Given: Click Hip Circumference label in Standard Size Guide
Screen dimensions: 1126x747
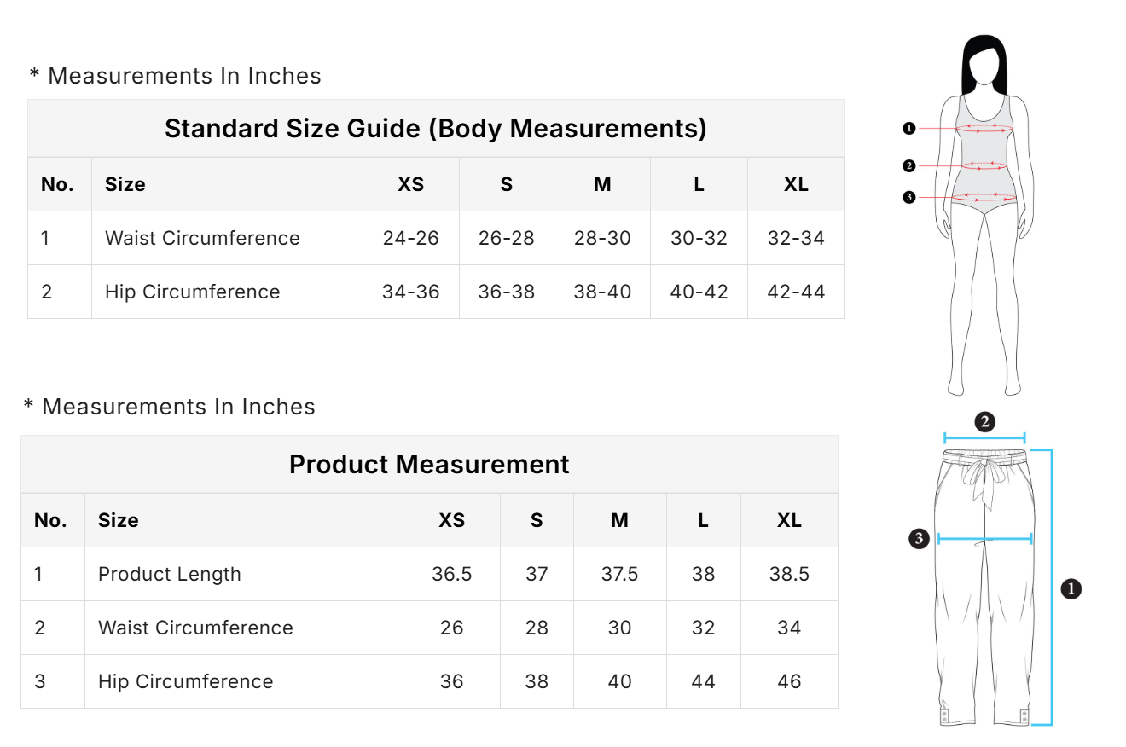Looking at the screenshot, I should pyautogui.click(x=192, y=292).
